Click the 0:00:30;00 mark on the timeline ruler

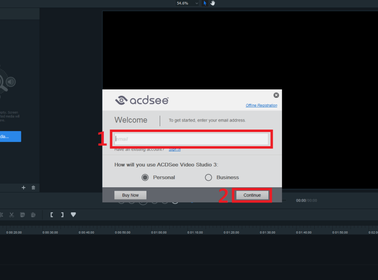[x=50, y=232]
